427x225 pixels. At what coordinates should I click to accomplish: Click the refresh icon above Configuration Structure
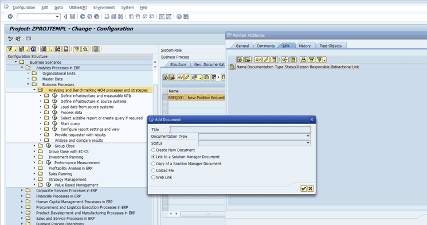coord(33,49)
